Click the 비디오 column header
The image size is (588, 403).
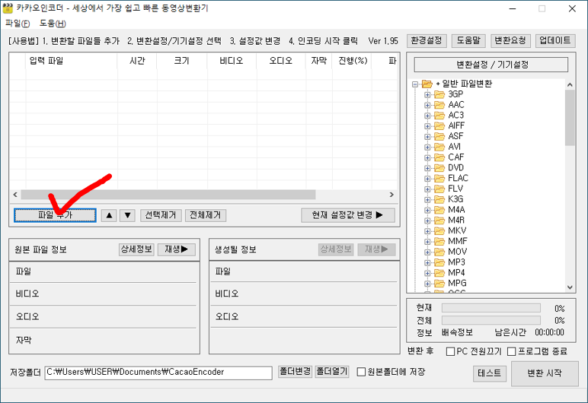coord(232,61)
